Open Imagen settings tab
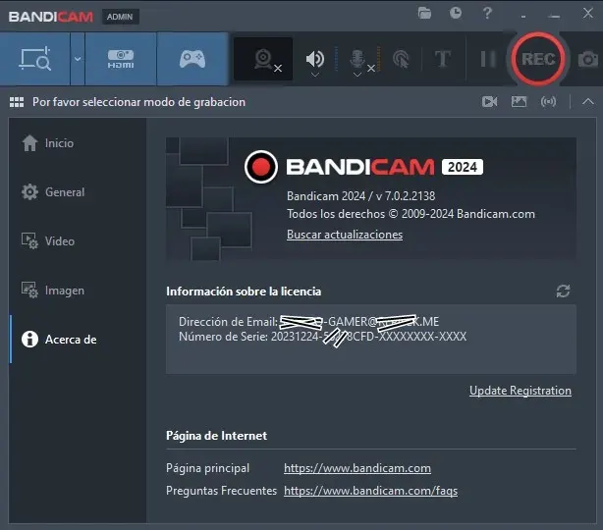The height and width of the screenshot is (530, 603). (77, 291)
